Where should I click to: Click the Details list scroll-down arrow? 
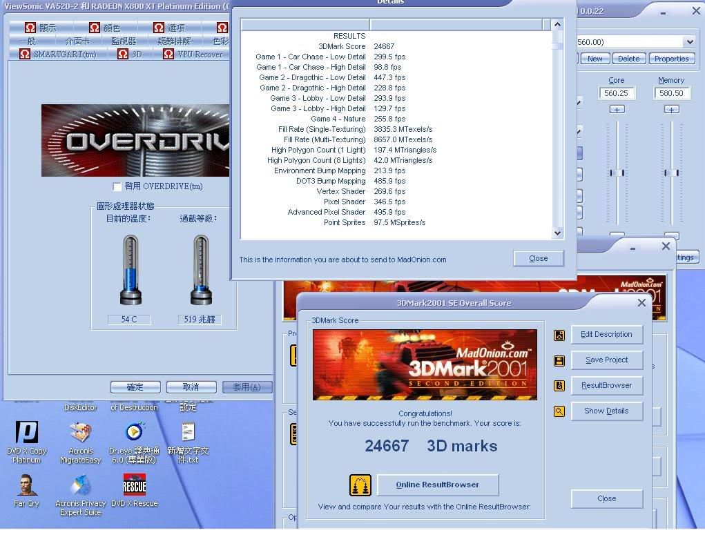tap(557, 233)
